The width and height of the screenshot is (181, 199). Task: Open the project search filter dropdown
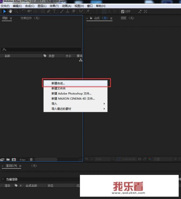4,49
